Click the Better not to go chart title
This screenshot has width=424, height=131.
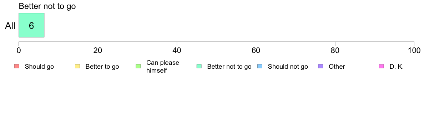(47, 6)
